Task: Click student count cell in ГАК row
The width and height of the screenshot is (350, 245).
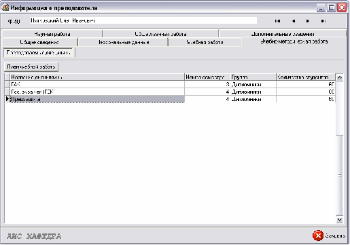Action: 306,84
